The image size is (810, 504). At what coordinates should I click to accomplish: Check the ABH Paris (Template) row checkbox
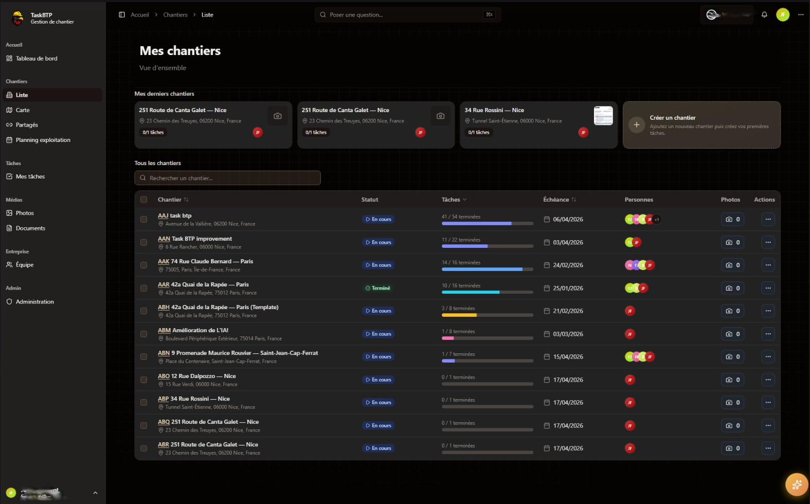(x=144, y=311)
